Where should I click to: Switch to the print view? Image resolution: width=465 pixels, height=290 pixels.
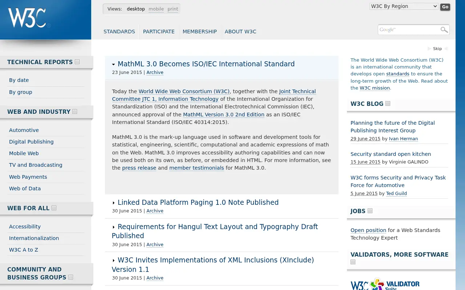[173, 9]
